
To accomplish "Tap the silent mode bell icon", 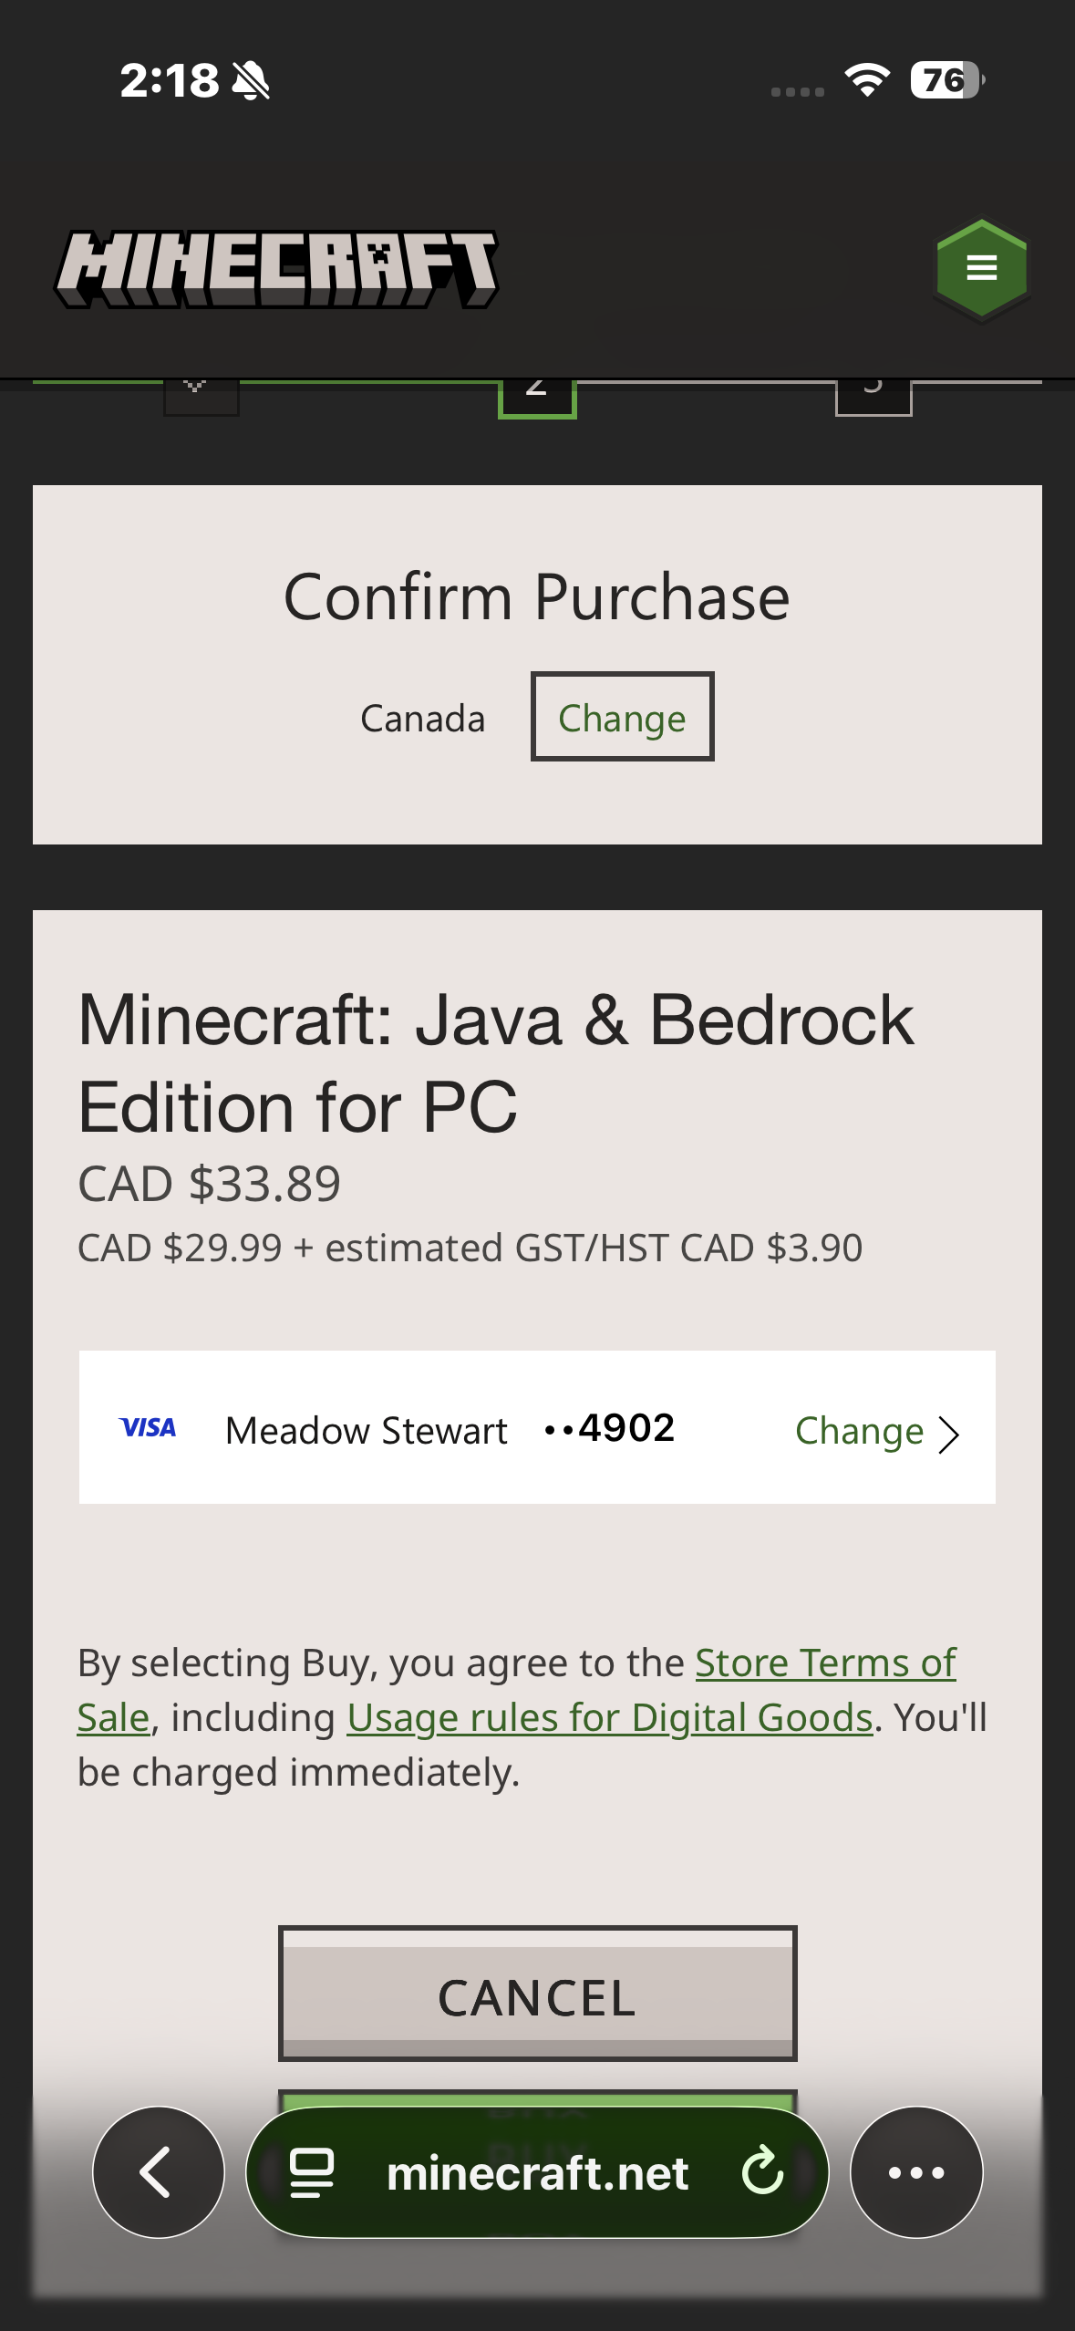I will [251, 80].
